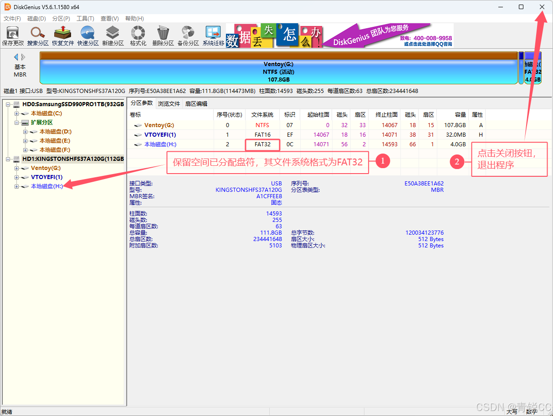This screenshot has height=416, width=553.
Task: Collapse the 扩展分区 tree node
Action: point(17,123)
